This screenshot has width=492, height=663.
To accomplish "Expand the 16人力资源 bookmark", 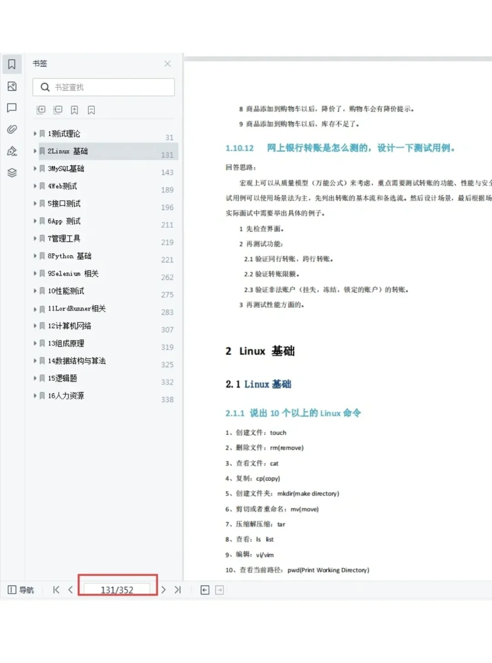I will click(x=36, y=396).
